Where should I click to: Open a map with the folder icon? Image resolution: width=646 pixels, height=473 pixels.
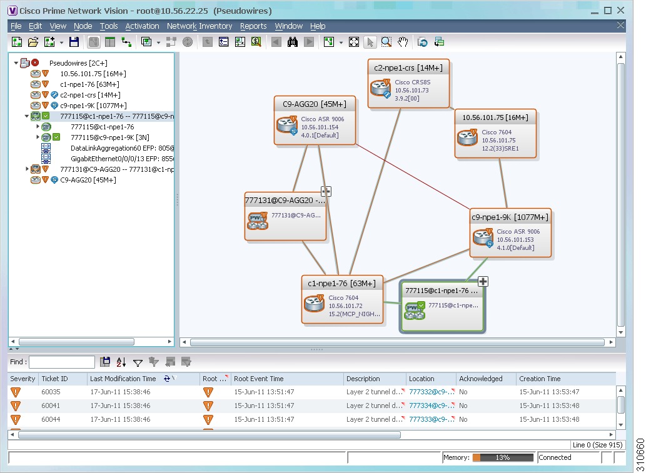33,42
